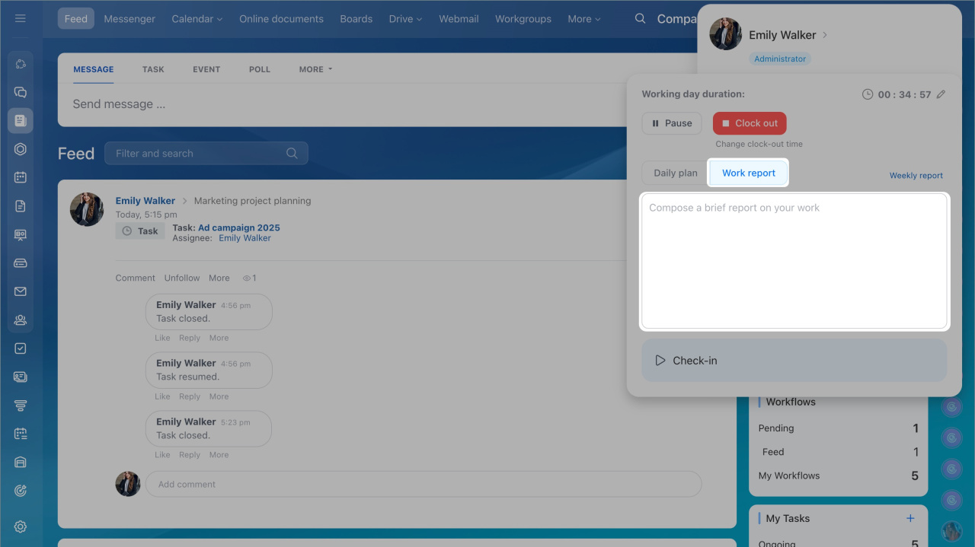
Task: Open the settings gear in the left sidebar
Action: tap(21, 526)
